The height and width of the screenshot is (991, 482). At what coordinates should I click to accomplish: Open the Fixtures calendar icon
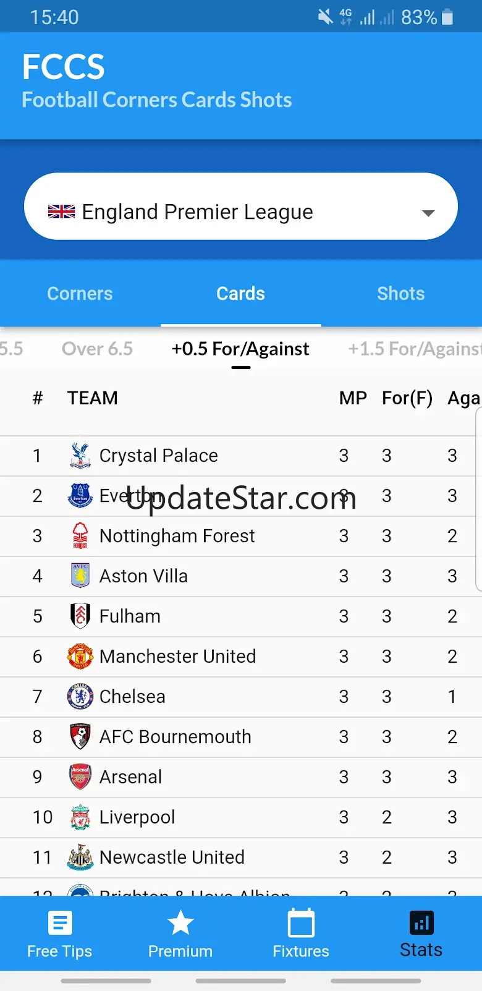coord(301,924)
